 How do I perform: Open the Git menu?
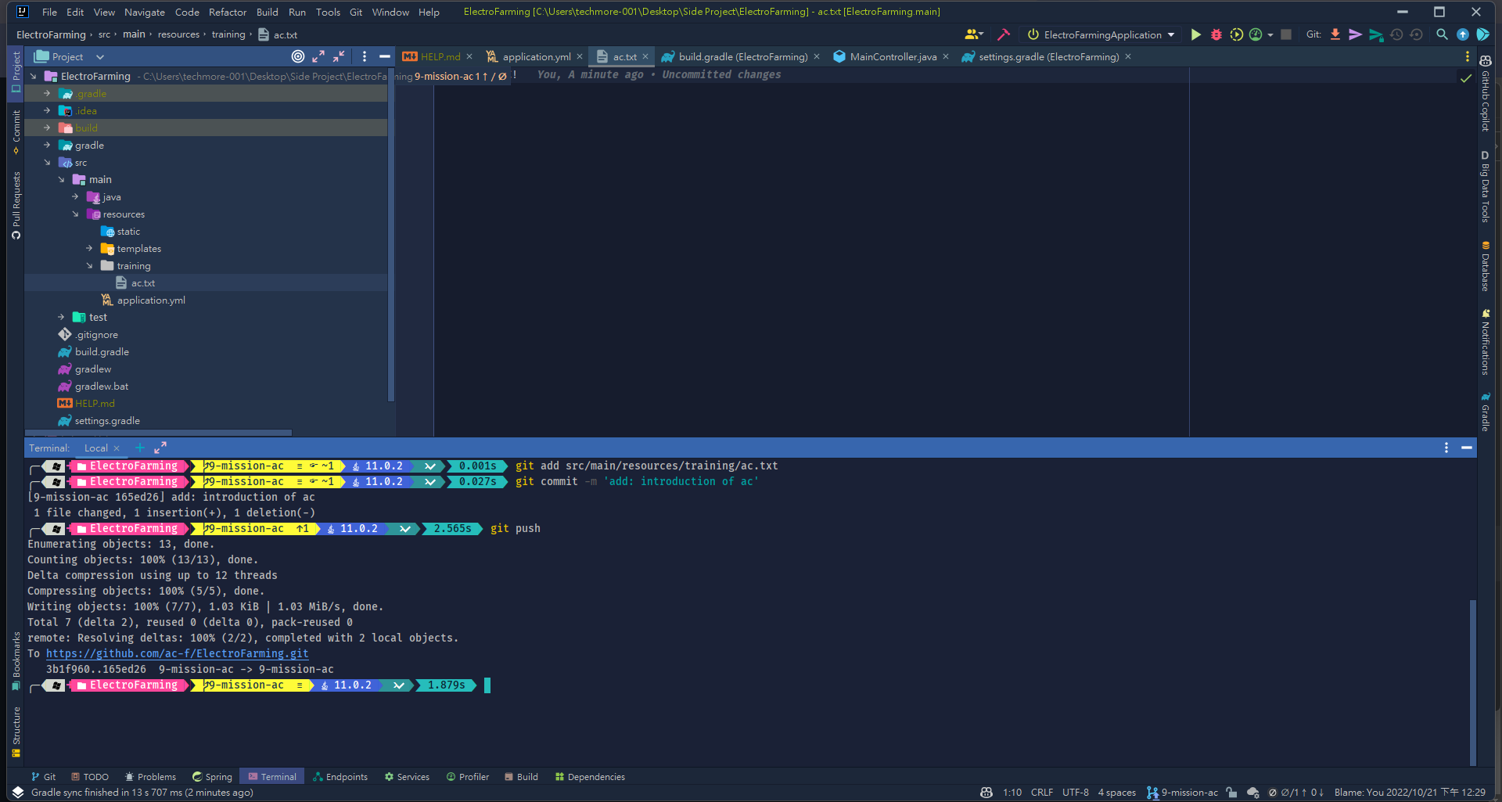(x=356, y=12)
